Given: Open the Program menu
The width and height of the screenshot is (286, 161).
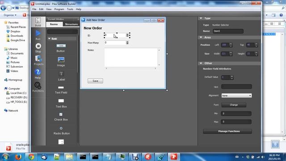Looking at the screenshot, I should 59,9.
